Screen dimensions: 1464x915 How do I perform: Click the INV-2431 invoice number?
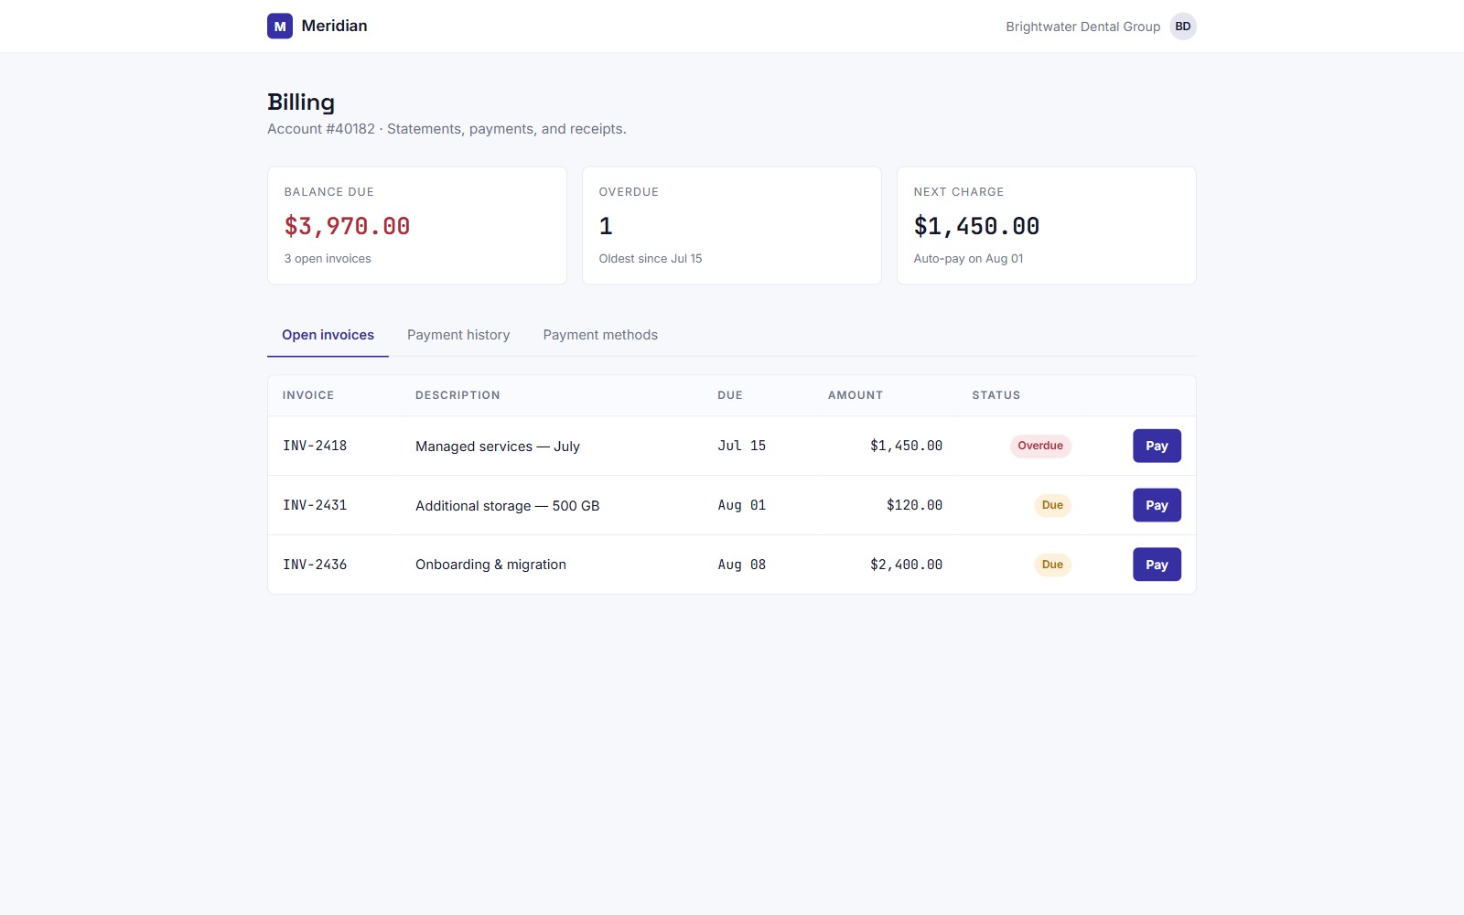tap(315, 505)
